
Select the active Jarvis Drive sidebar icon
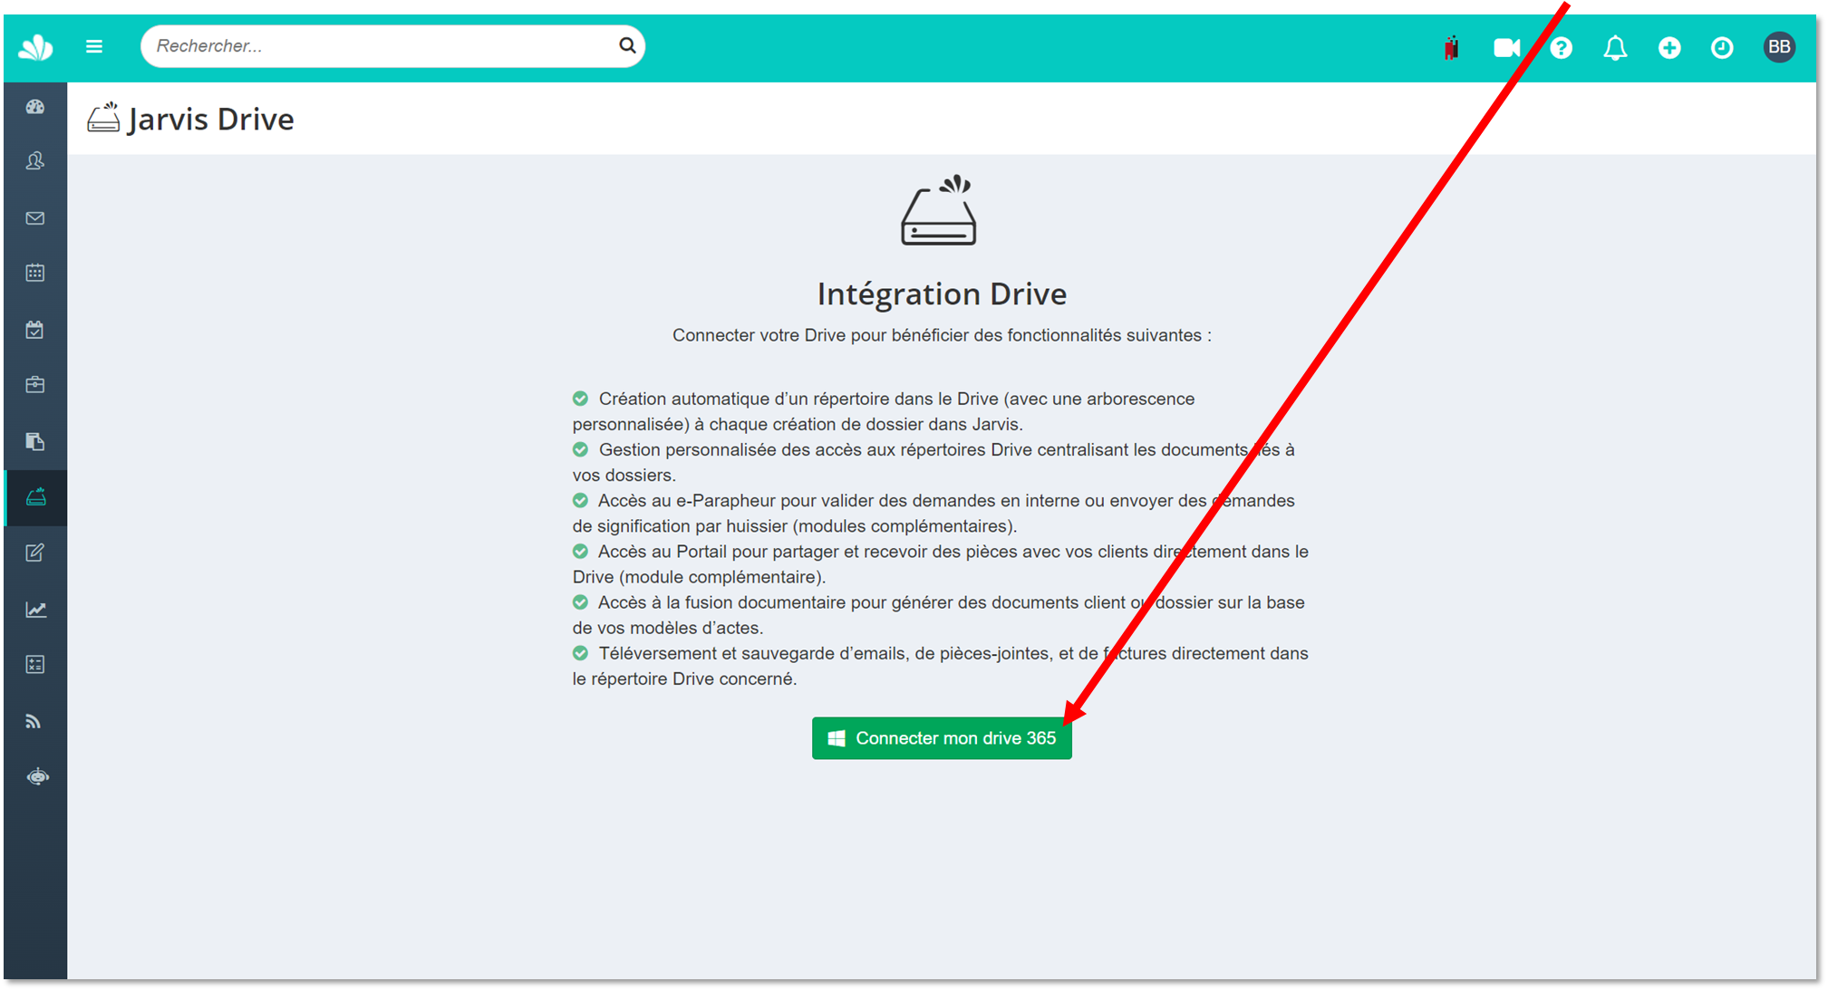point(35,497)
